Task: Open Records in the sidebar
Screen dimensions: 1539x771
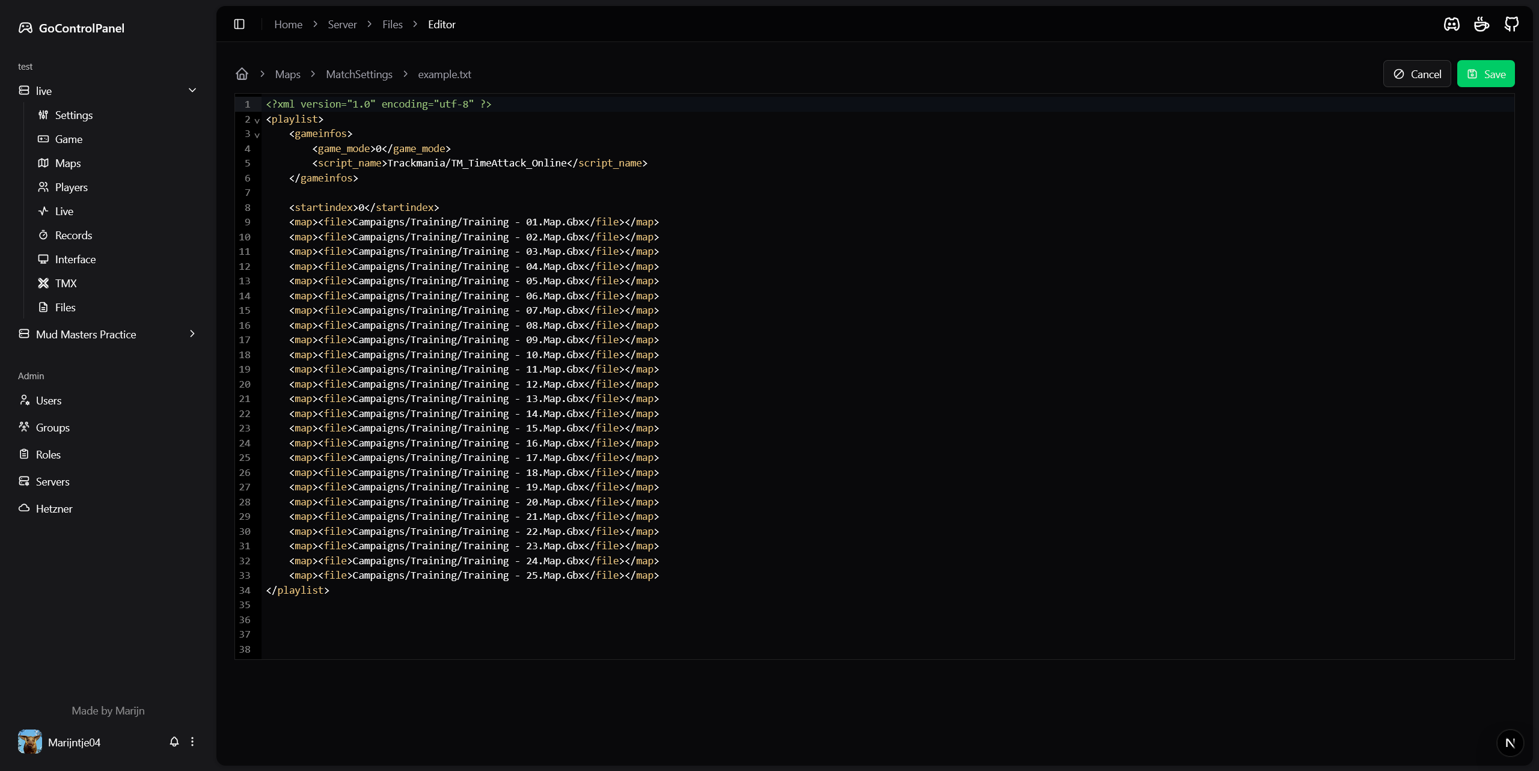Action: [73, 235]
